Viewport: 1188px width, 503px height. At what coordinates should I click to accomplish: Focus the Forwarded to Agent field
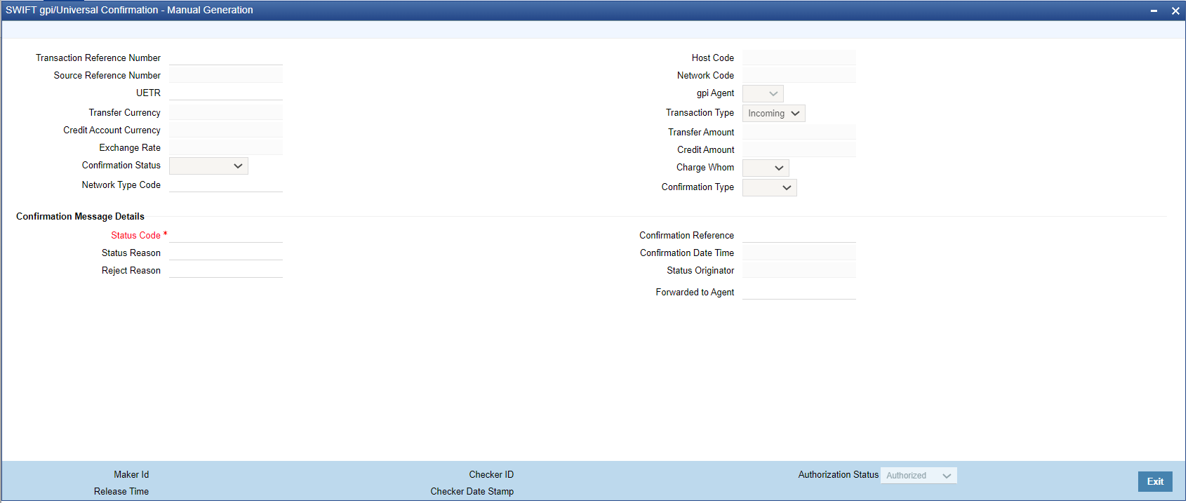[799, 292]
